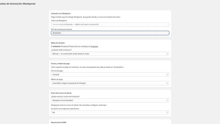The image size is (220, 124).
Task: Expand the copy-per-invoice dropdown showing No
Action: [x=110, y=112]
